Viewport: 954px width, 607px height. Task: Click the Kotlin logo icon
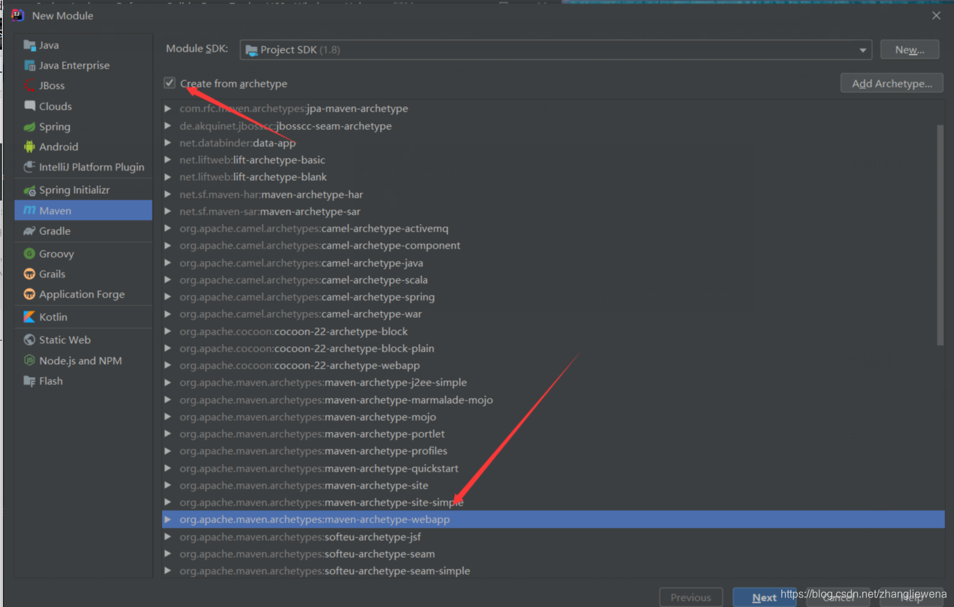(x=29, y=317)
